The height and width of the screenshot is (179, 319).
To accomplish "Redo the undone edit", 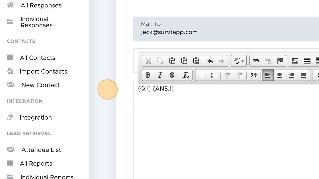I will click(222, 61).
